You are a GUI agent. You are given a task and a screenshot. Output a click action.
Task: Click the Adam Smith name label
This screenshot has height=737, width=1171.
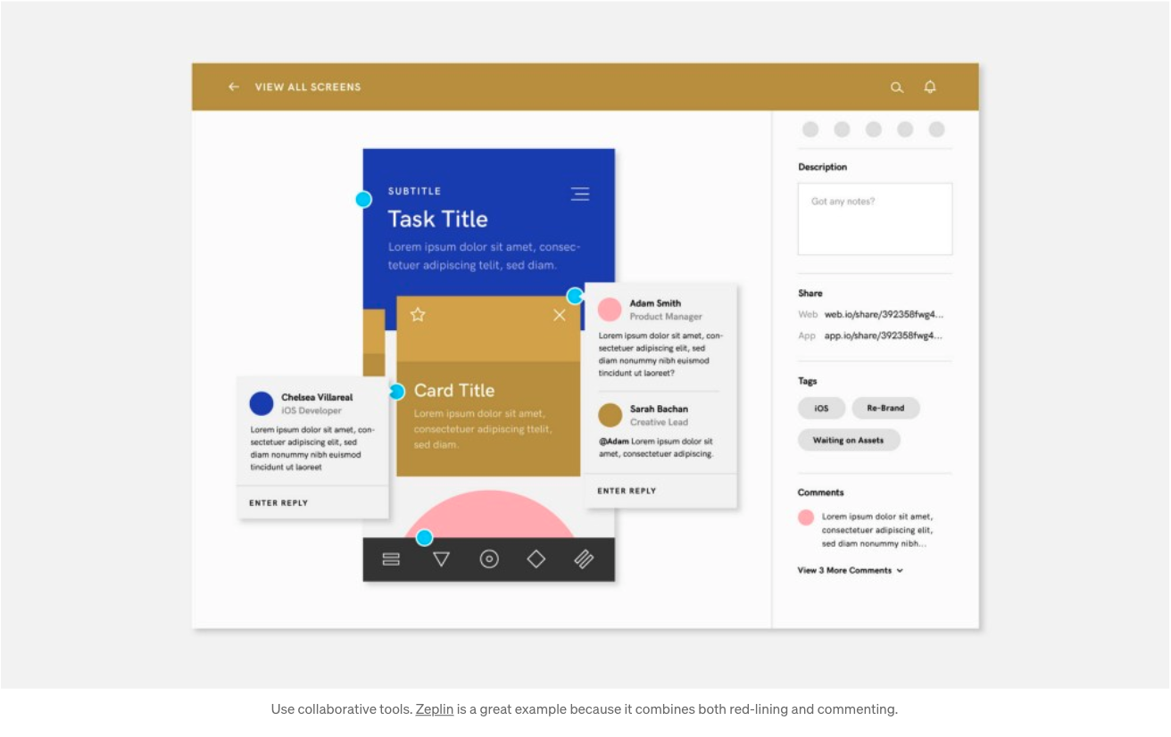[655, 303]
